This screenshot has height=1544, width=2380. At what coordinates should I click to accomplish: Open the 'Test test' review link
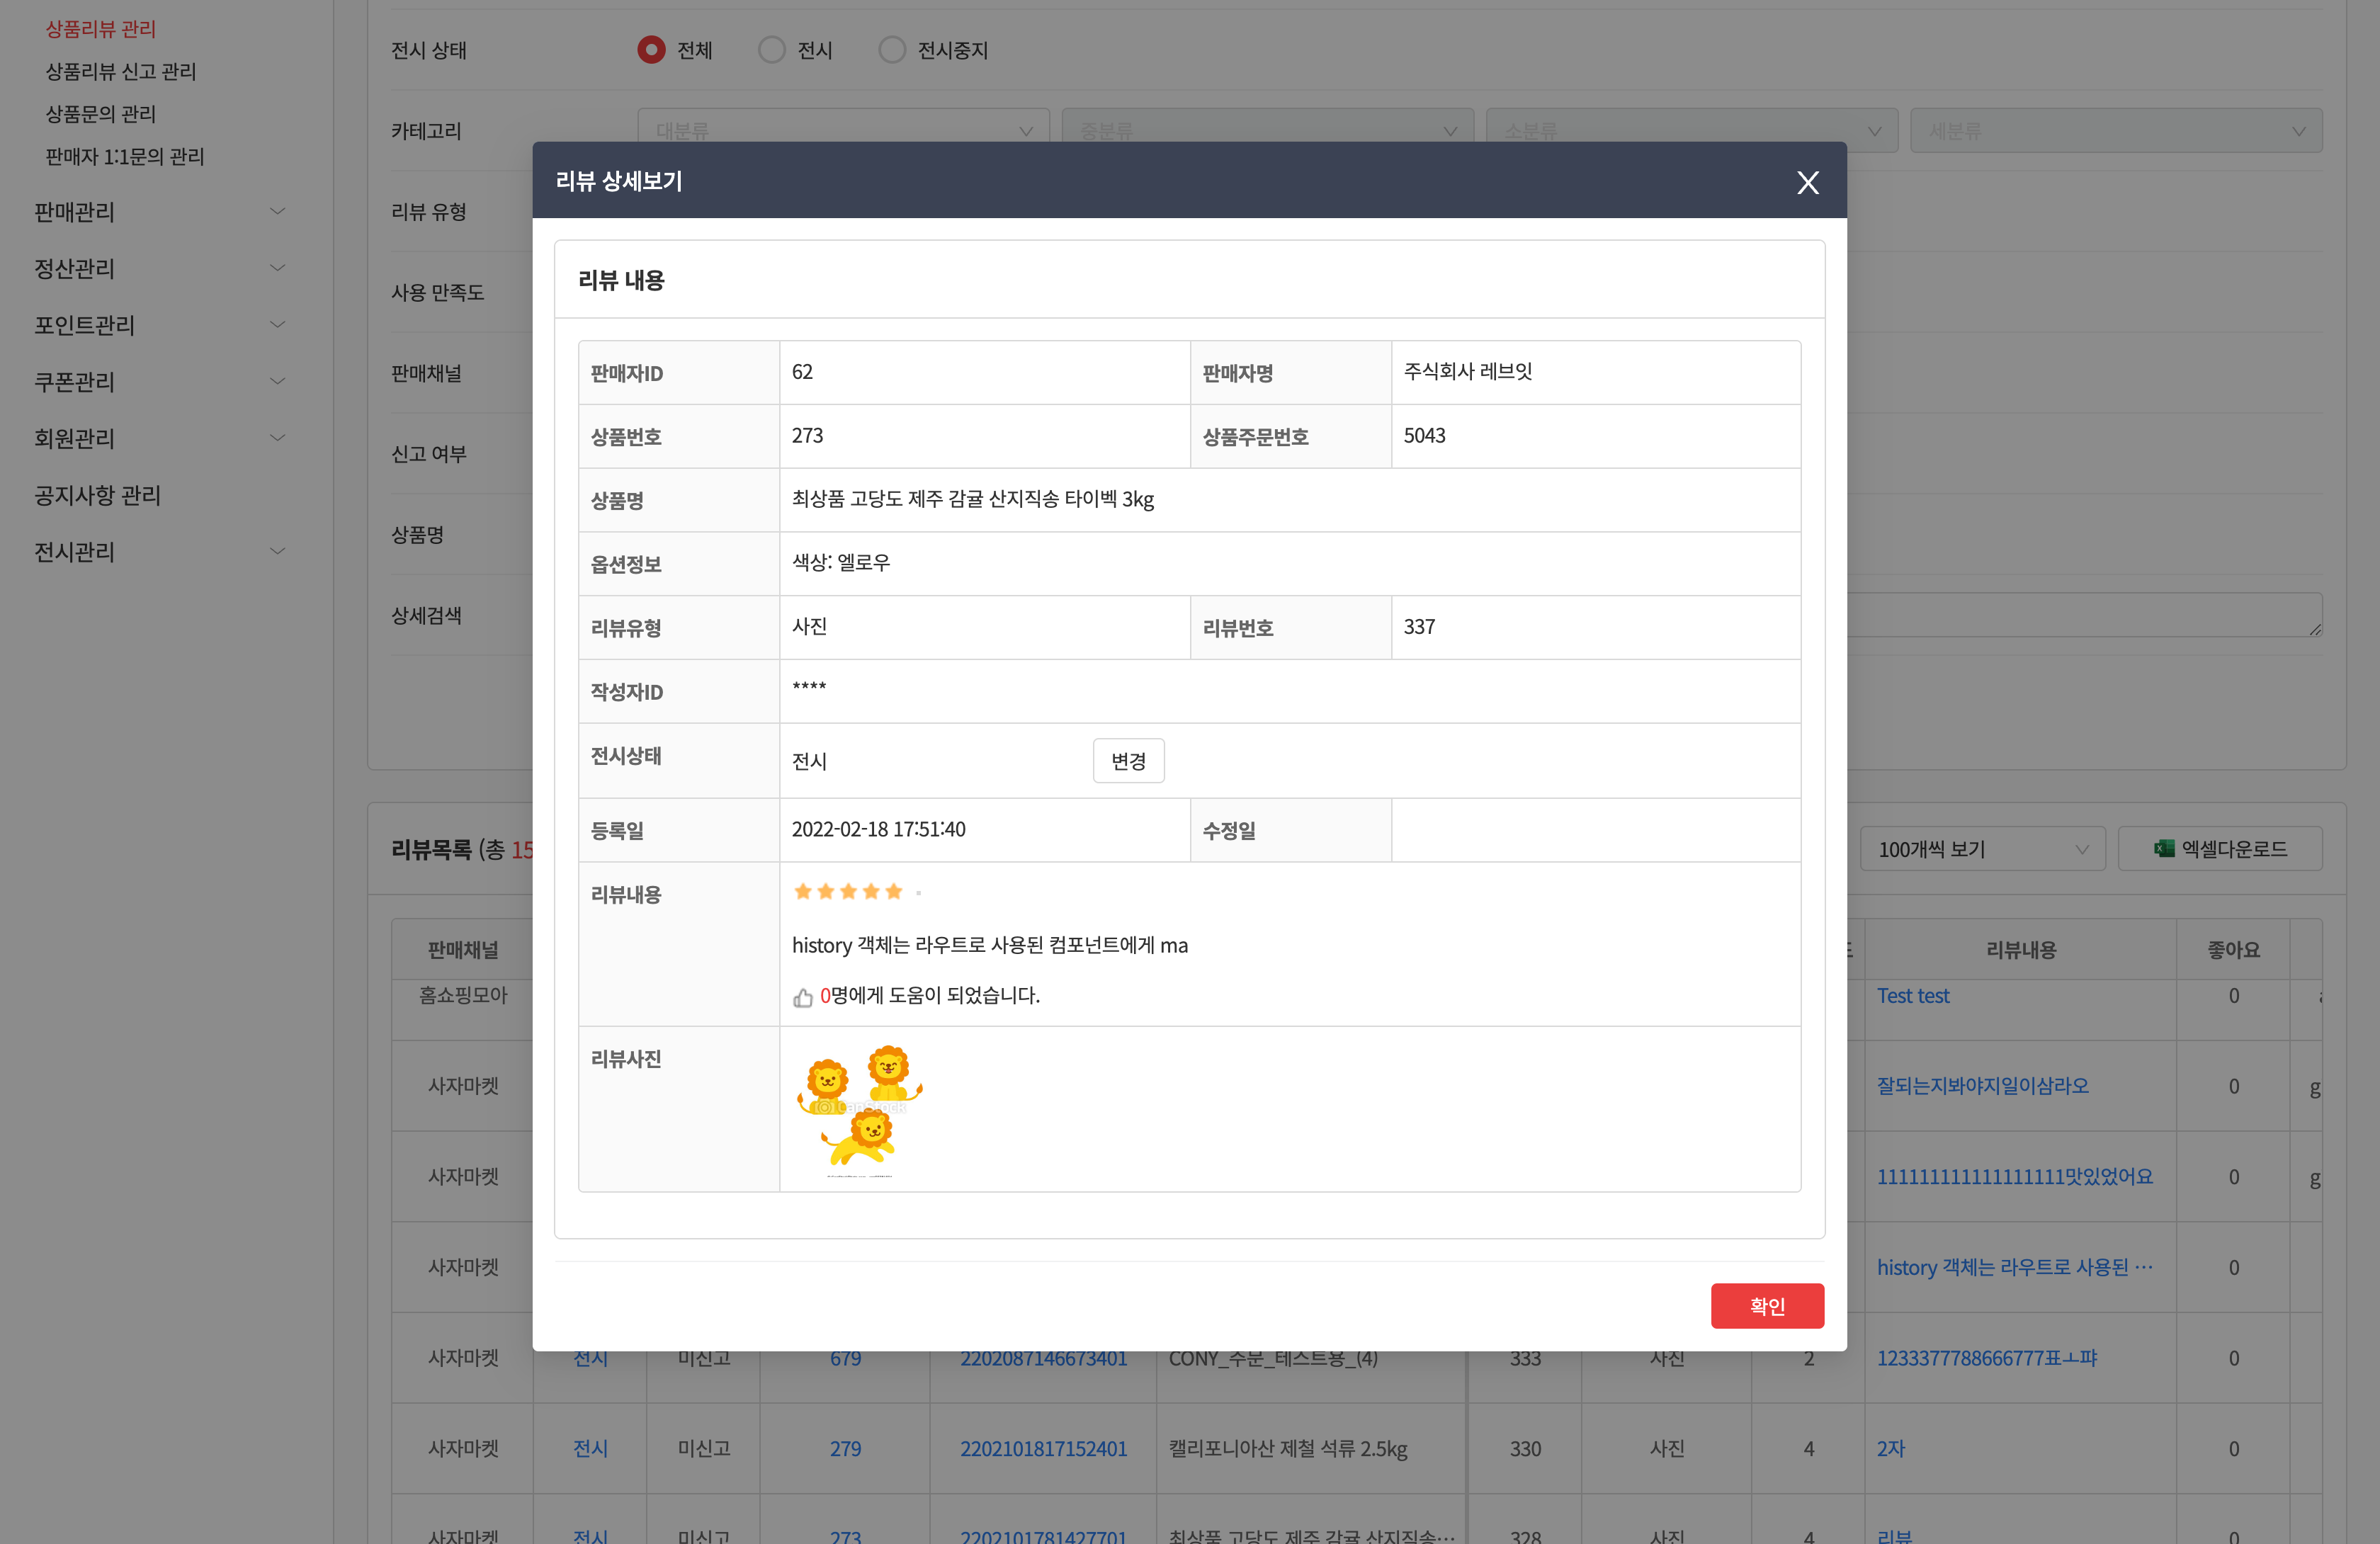[x=1912, y=995]
